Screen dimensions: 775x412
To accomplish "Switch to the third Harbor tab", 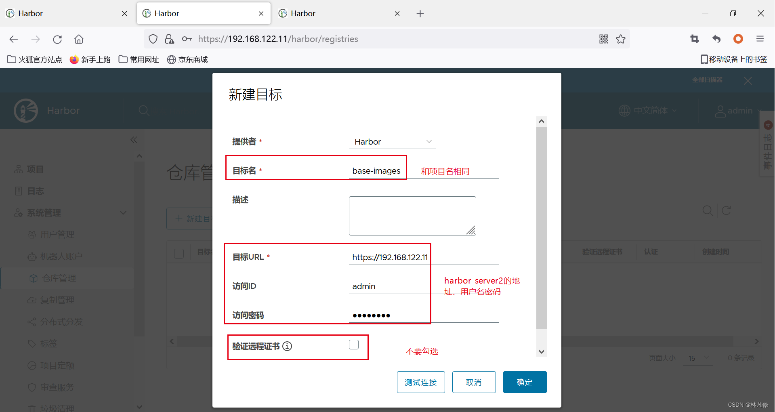I will [339, 14].
